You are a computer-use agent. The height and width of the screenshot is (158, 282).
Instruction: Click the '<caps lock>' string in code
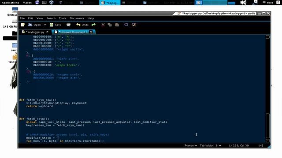tap(67, 65)
